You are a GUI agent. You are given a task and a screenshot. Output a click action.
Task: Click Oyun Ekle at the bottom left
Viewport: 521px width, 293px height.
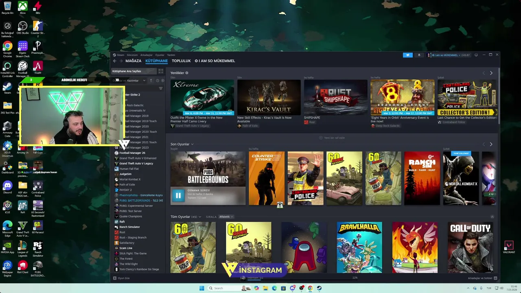click(121, 278)
